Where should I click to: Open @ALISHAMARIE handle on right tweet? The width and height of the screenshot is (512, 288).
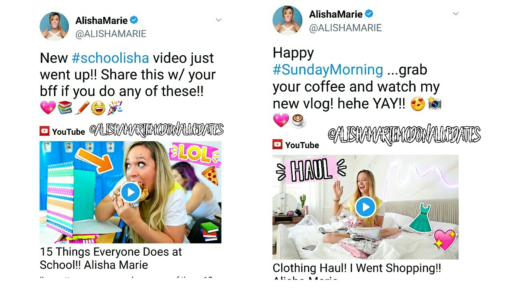346,28
